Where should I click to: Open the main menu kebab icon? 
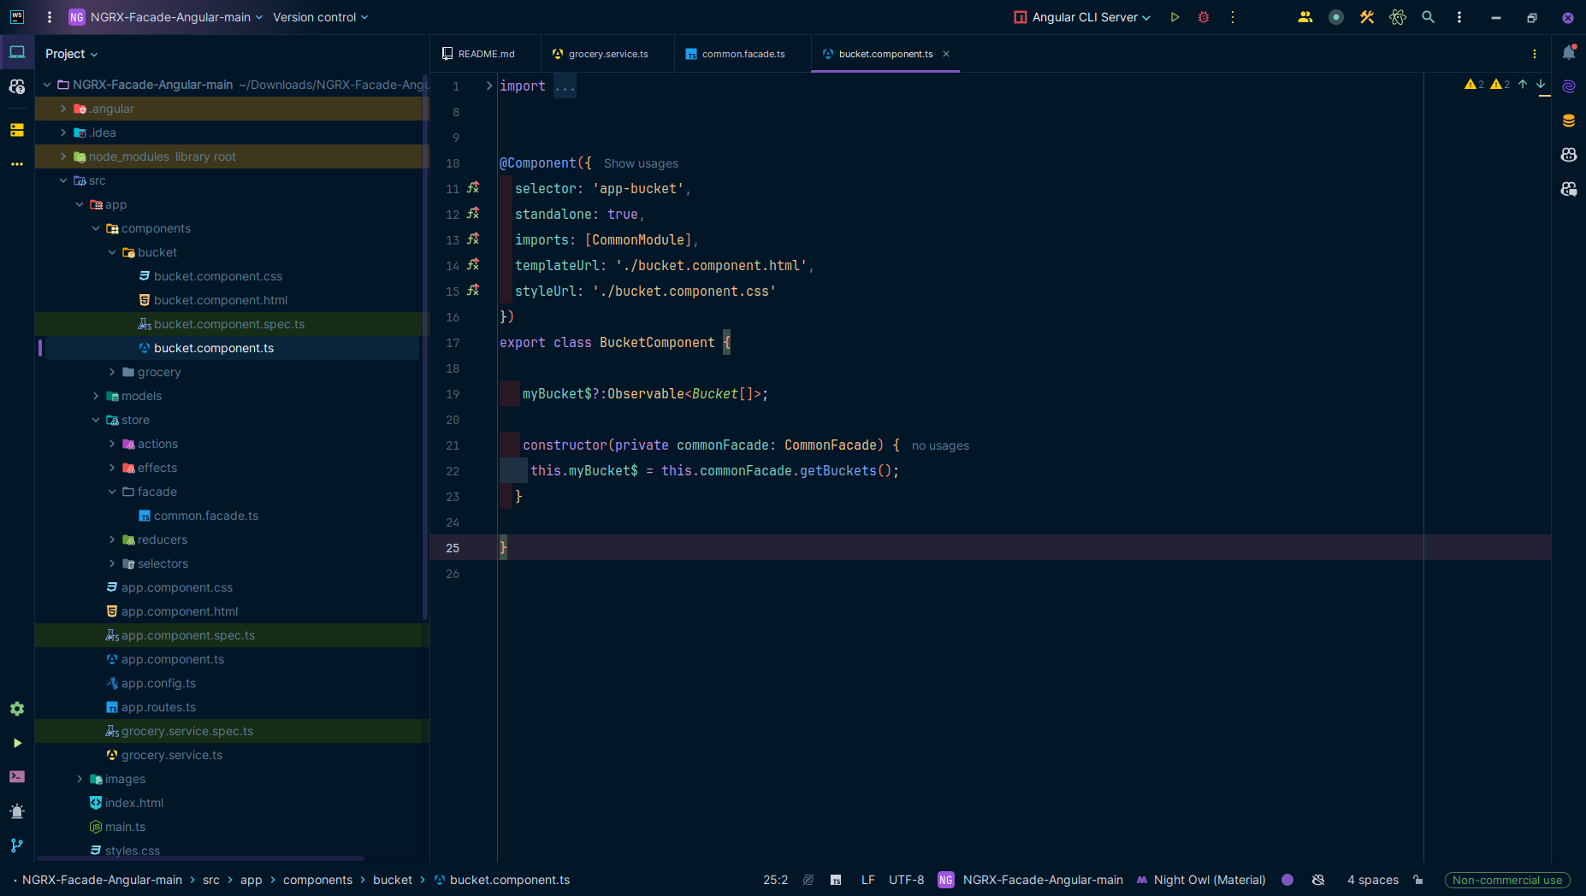pos(50,17)
